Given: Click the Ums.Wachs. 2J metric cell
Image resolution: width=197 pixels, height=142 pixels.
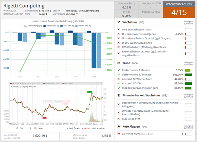Looking at the screenshot, I should point(126,6).
